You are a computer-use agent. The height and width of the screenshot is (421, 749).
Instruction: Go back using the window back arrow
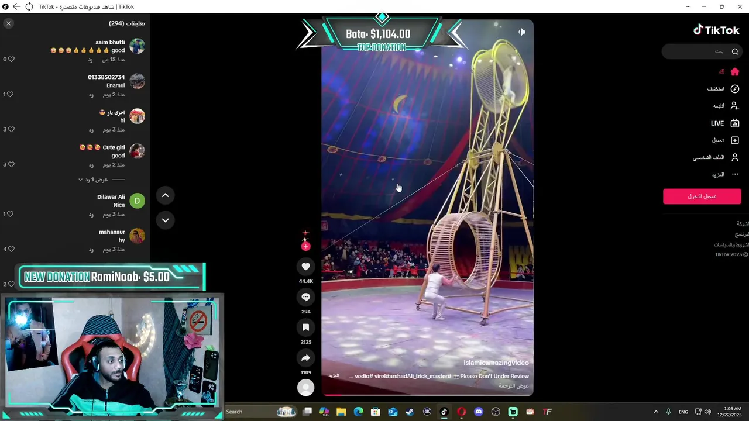click(16, 6)
